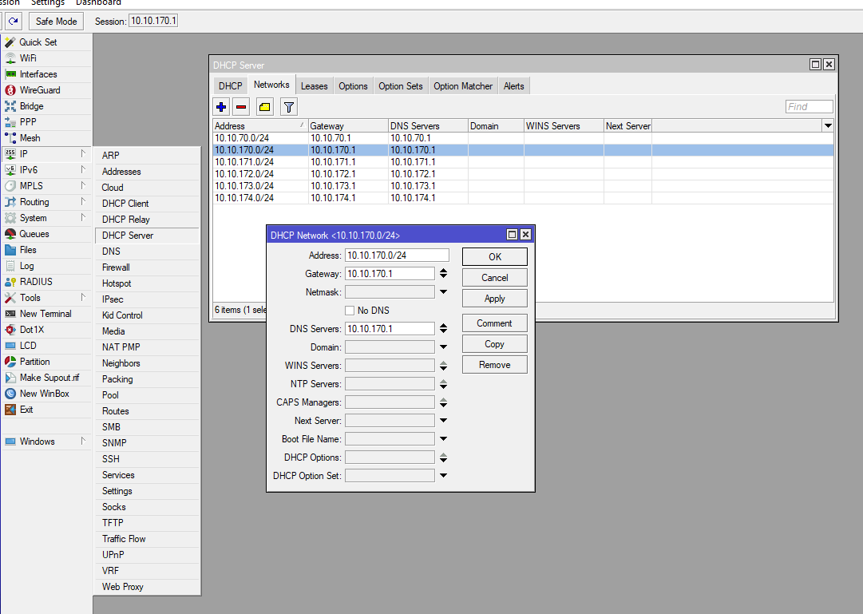Viewport: 863px width, 614px height.
Task: Expand the Domain field arrow
Action: (443, 347)
